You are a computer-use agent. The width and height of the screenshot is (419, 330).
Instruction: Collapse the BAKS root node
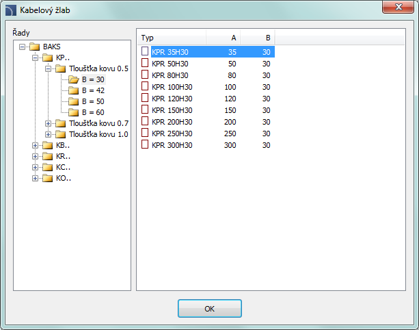click(22, 47)
